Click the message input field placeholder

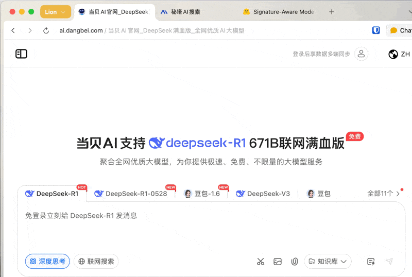81,216
